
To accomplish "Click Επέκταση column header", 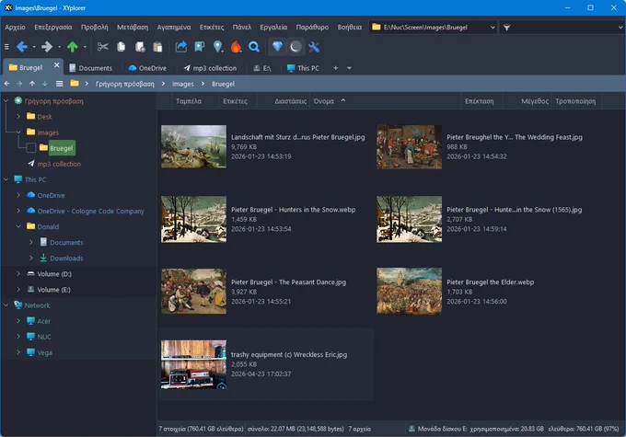I will point(479,101).
